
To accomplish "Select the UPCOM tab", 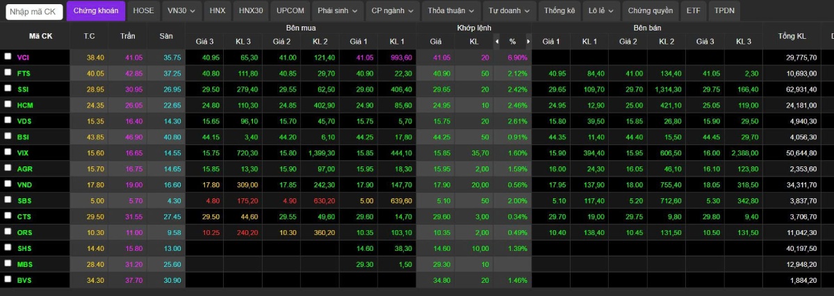I will (x=291, y=10).
